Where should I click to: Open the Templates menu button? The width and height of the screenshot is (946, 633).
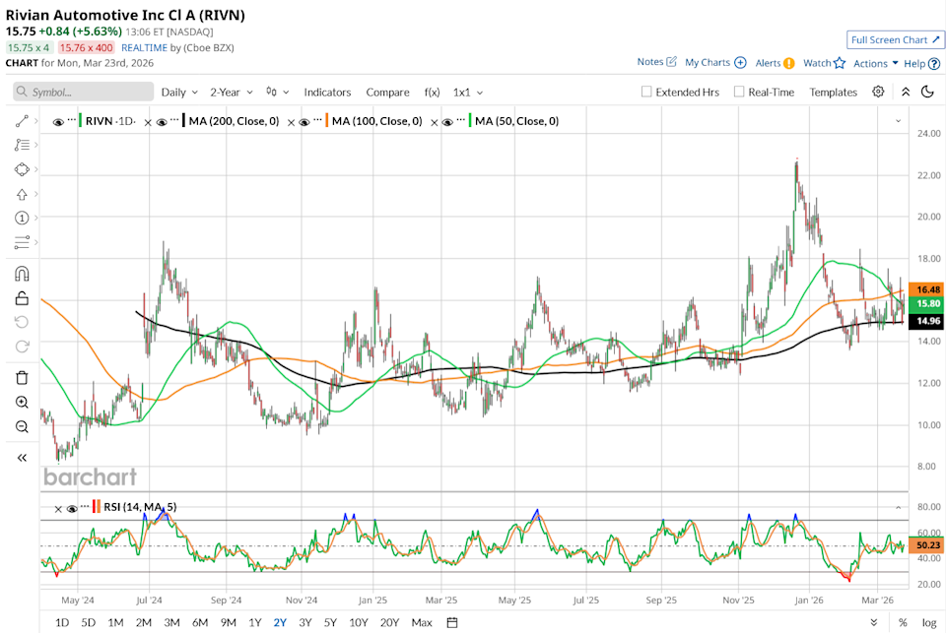click(x=834, y=92)
